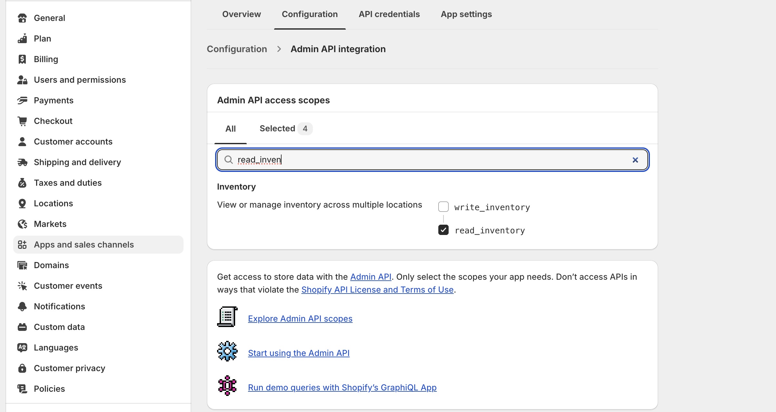Image resolution: width=776 pixels, height=412 pixels.
Task: Open the Shopify API License and Terms link
Action: [x=377, y=290]
